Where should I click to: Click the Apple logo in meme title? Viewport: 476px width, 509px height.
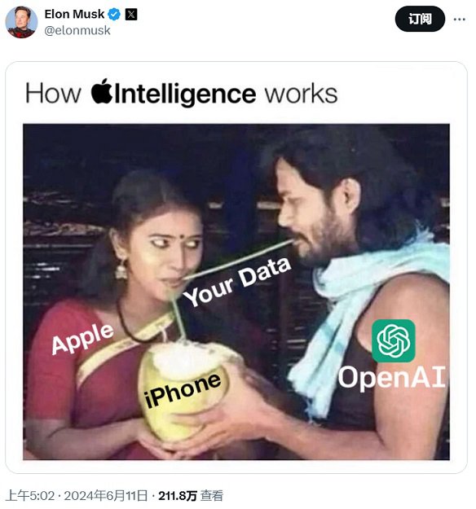pyautogui.click(x=102, y=91)
